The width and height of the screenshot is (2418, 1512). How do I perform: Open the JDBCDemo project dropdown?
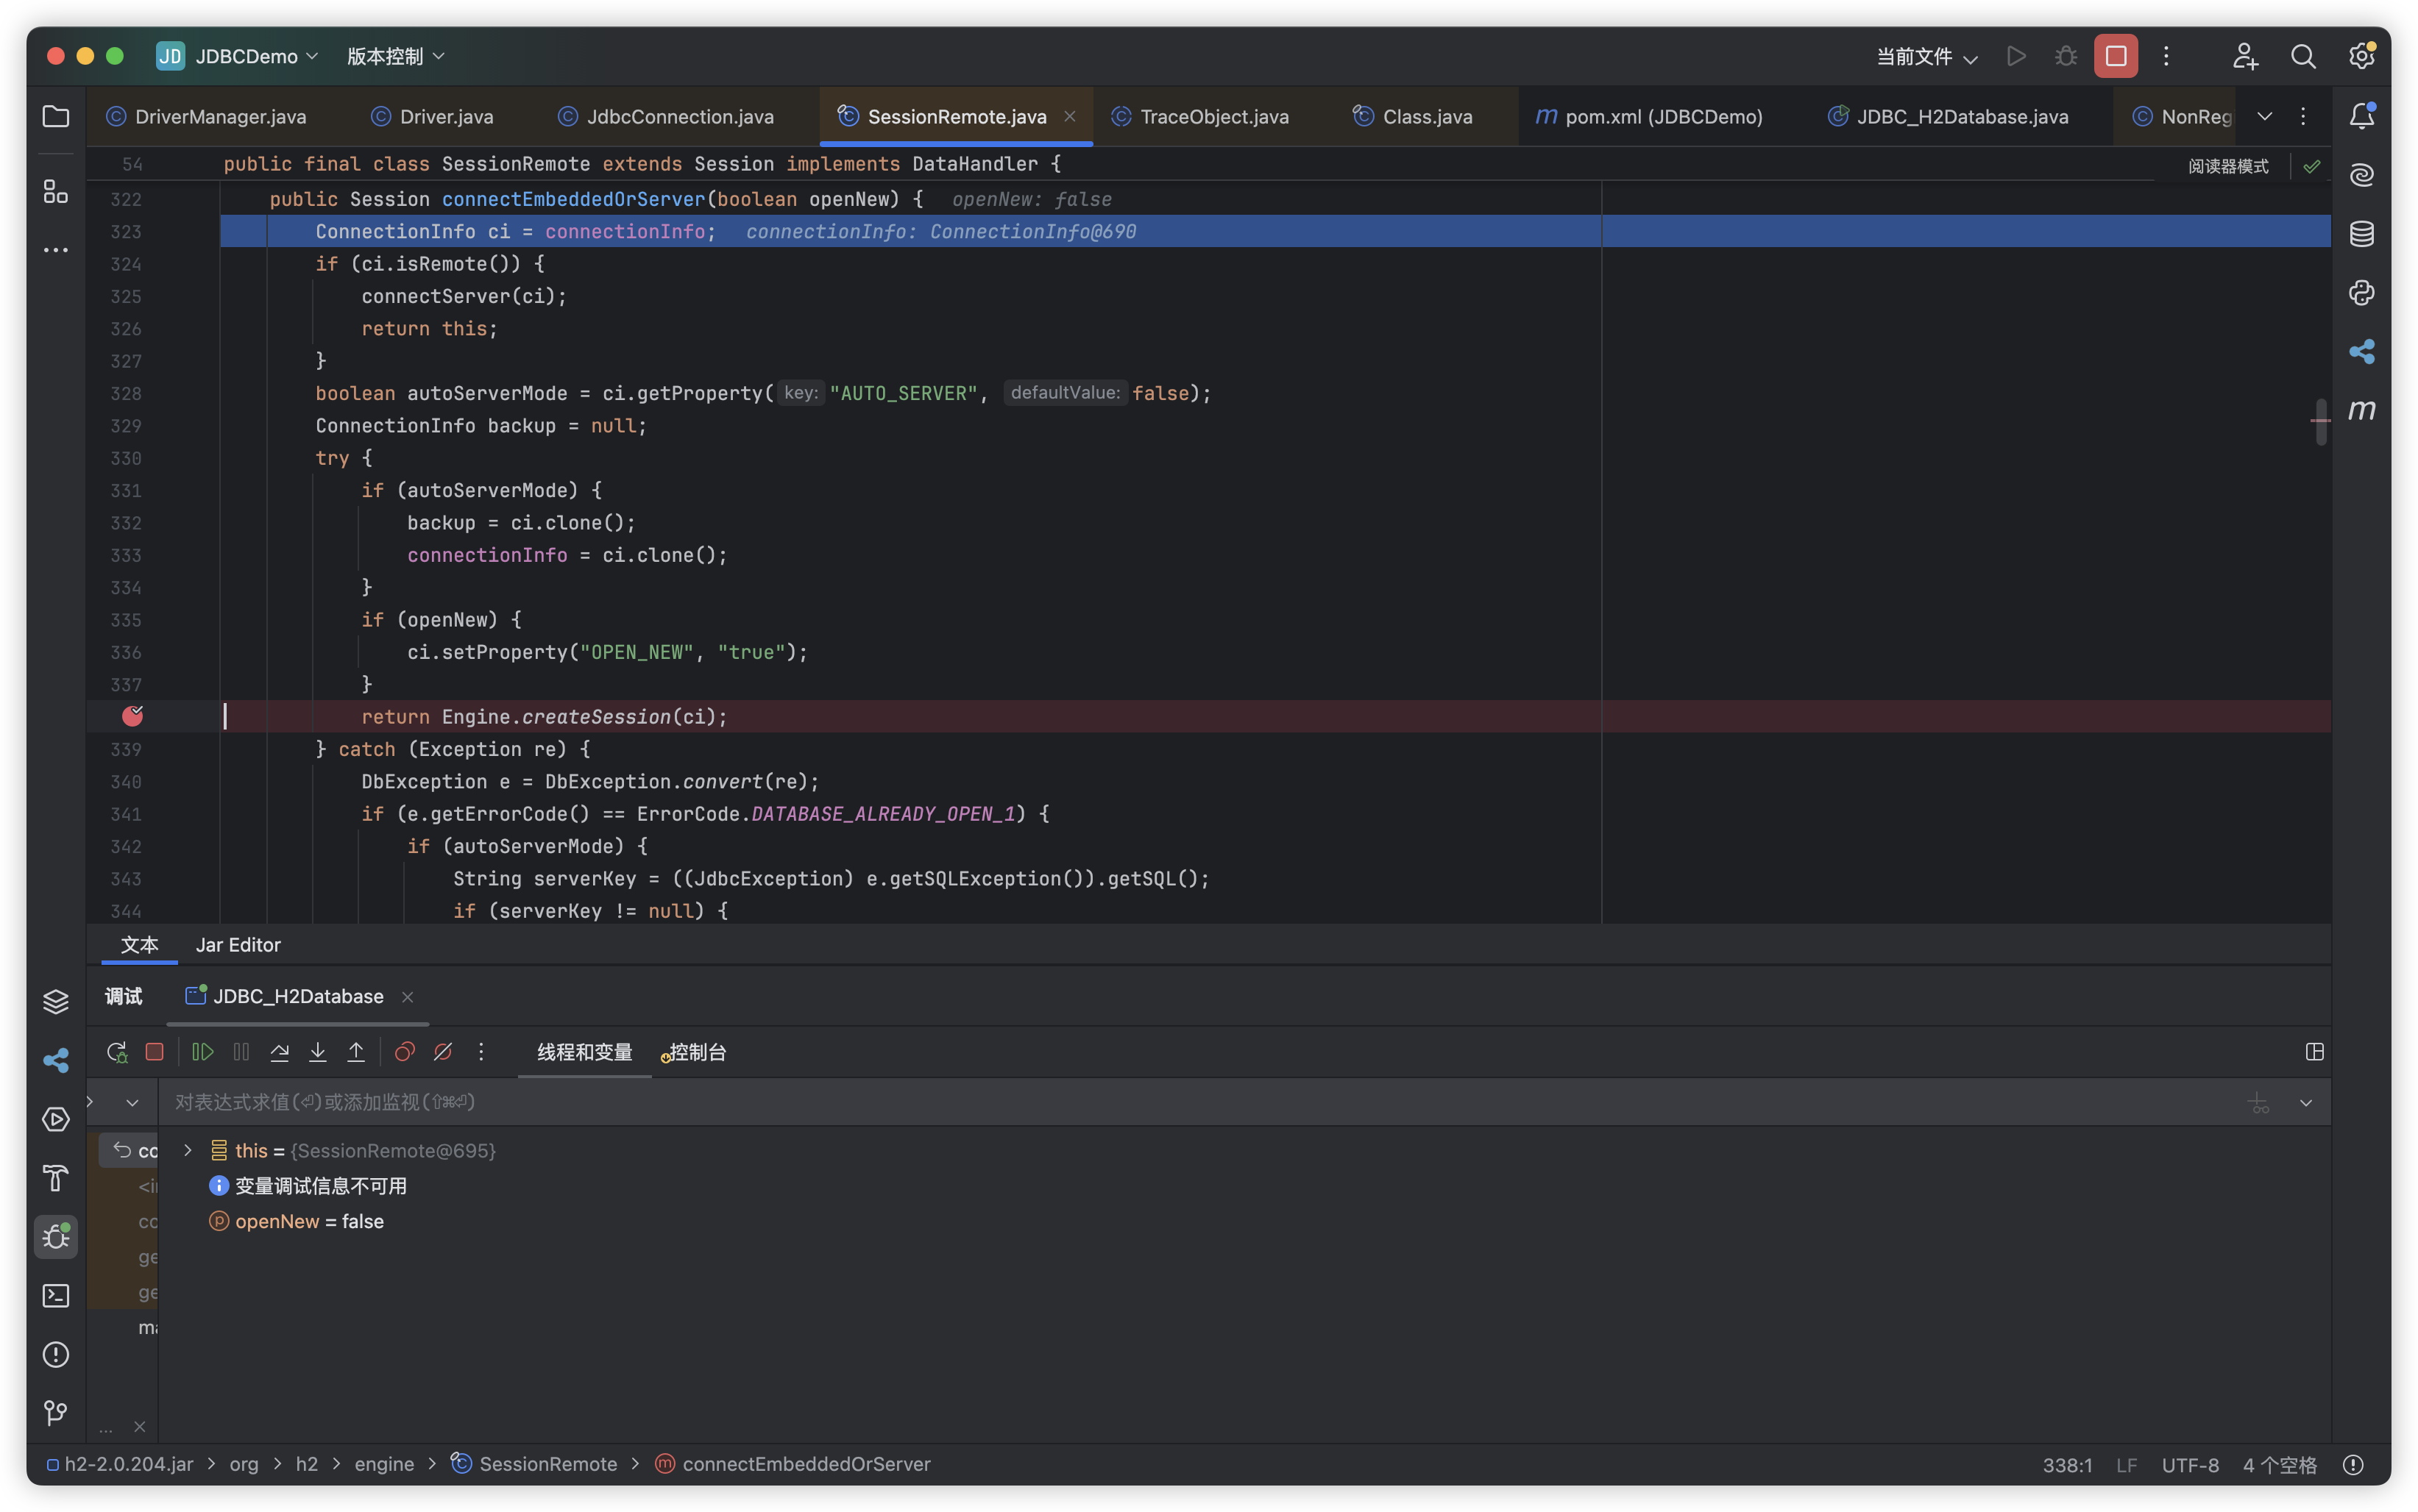pyautogui.click(x=238, y=56)
